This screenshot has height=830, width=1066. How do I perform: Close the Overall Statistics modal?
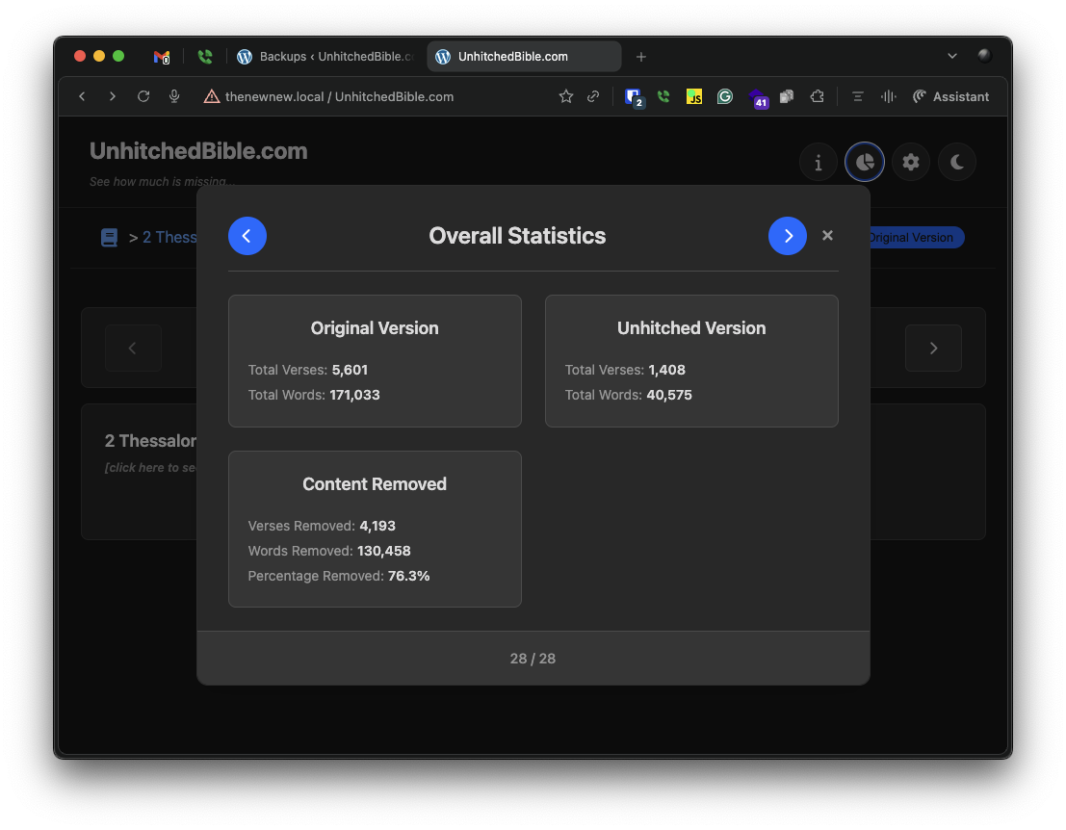[827, 235]
